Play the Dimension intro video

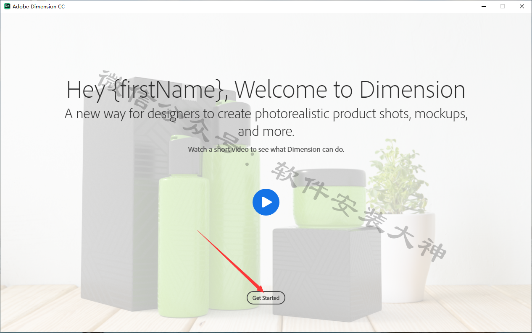[266, 202]
